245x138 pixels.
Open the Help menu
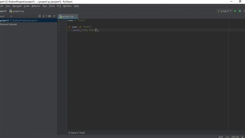point(77,6)
